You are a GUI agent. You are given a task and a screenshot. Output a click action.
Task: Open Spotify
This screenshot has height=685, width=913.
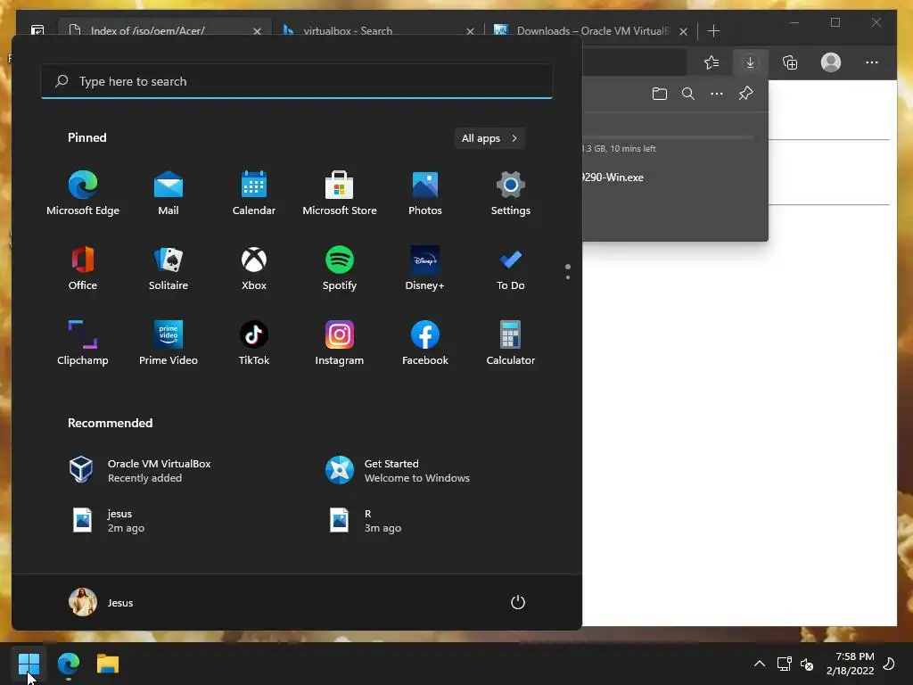pos(340,269)
